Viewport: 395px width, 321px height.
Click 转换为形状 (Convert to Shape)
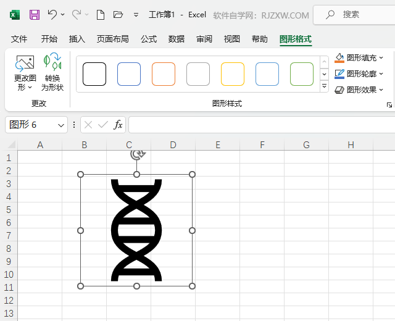tap(52, 73)
